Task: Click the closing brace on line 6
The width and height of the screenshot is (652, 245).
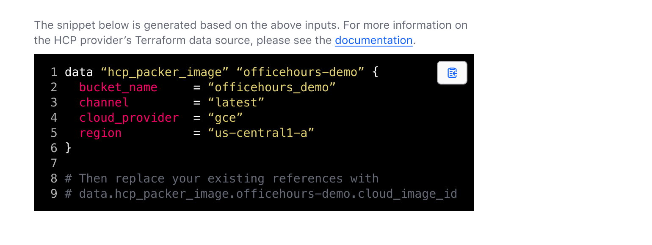Action: 68,148
